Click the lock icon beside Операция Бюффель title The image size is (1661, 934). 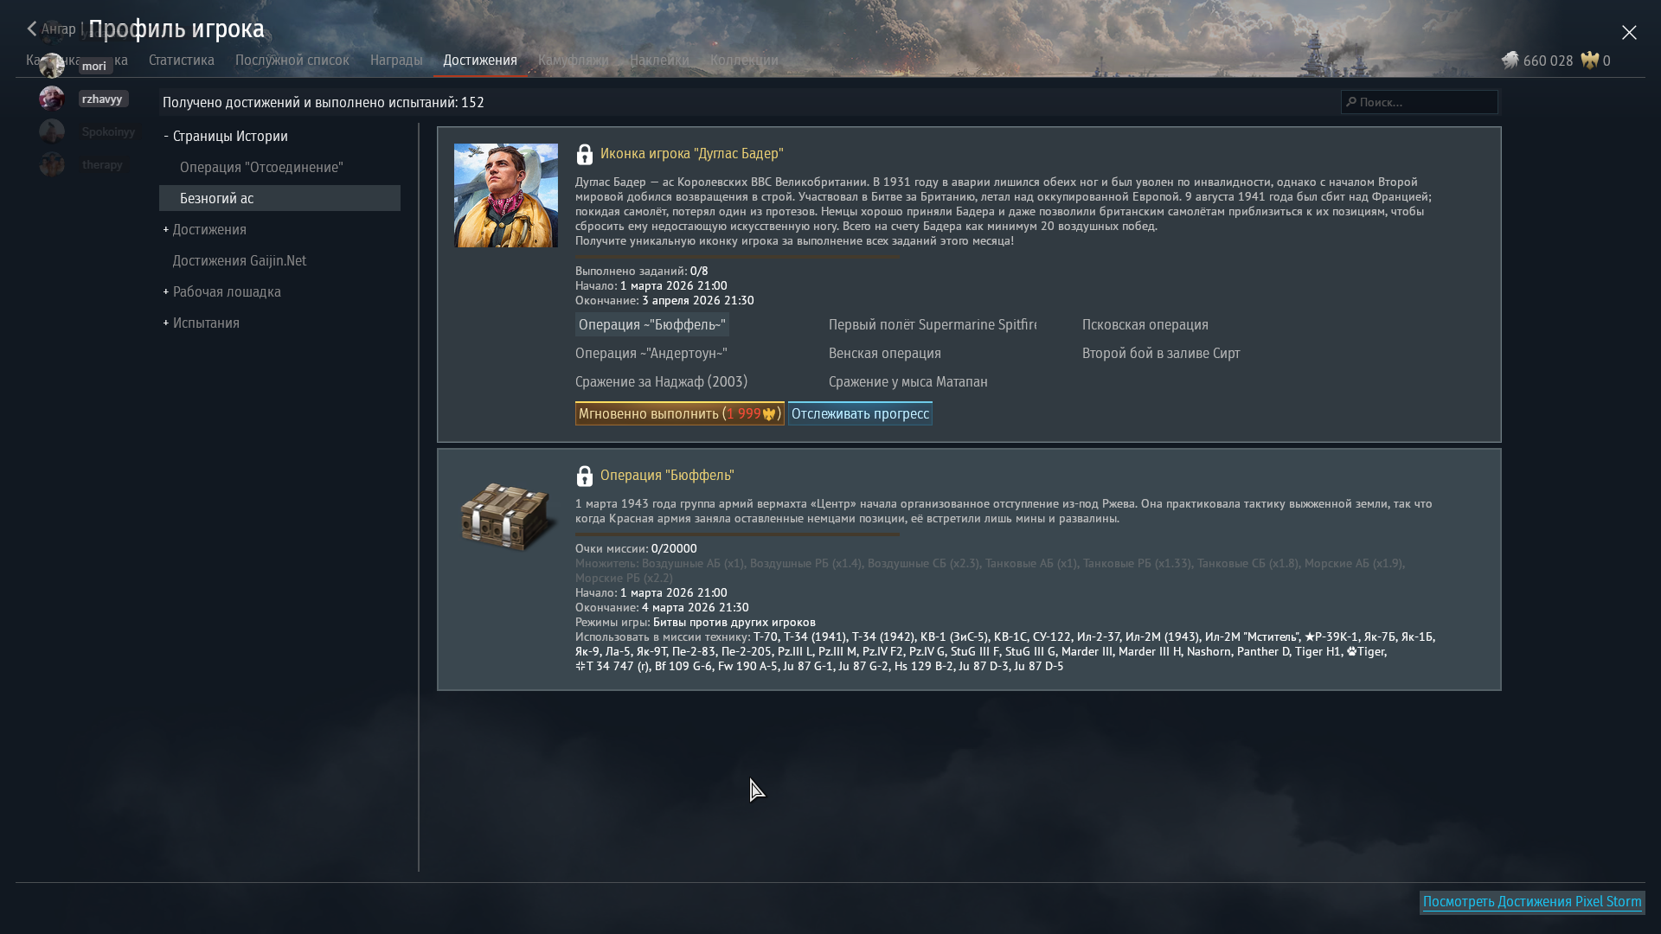pyautogui.click(x=584, y=477)
